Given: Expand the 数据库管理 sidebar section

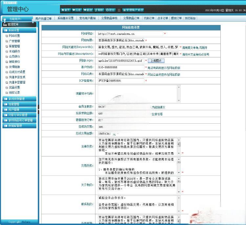Looking at the screenshot, I should [15, 126].
